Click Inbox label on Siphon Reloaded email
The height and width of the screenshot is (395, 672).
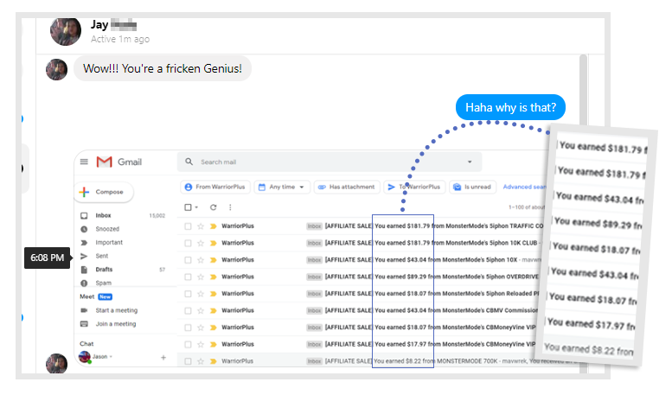pos(314,294)
